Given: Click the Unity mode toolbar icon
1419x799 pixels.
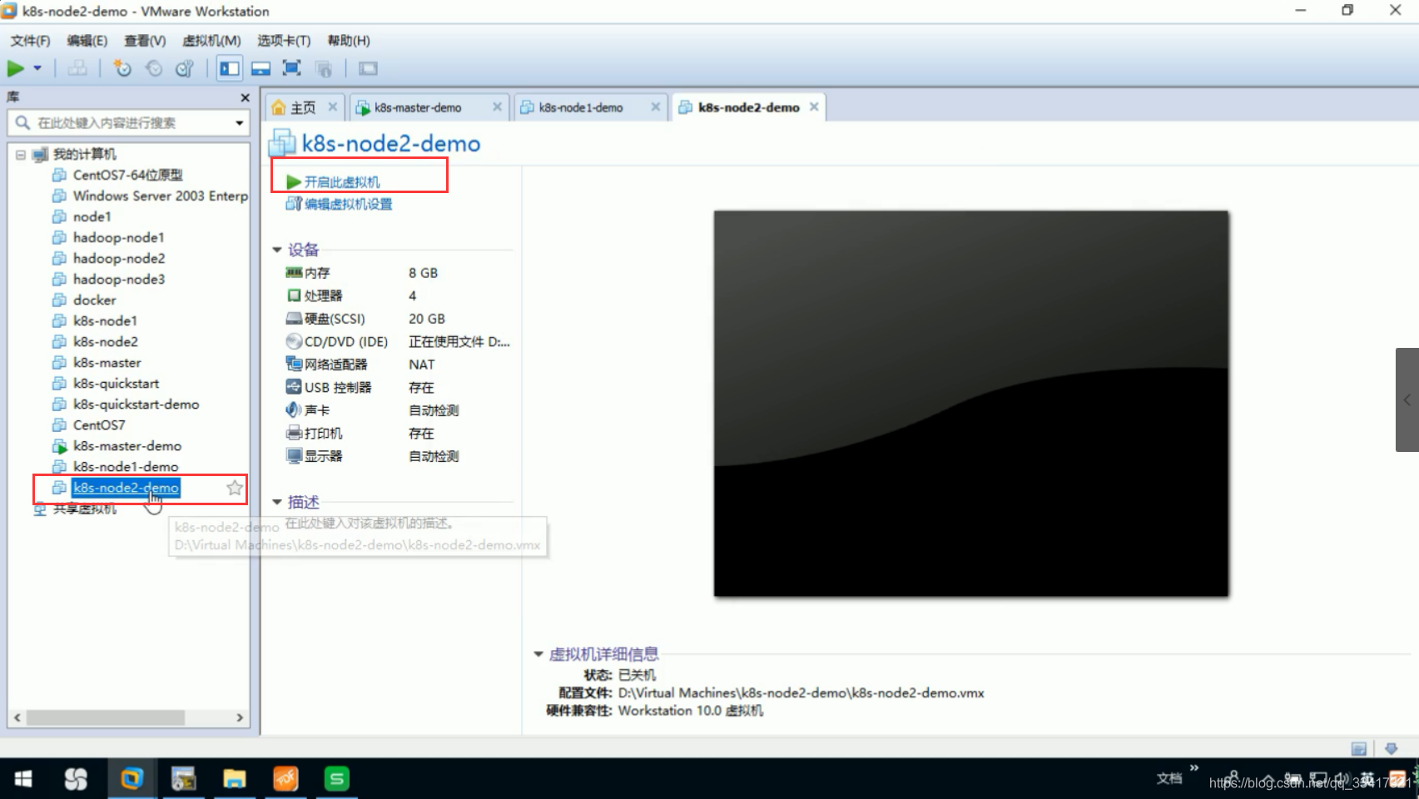Looking at the screenshot, I should (x=324, y=68).
